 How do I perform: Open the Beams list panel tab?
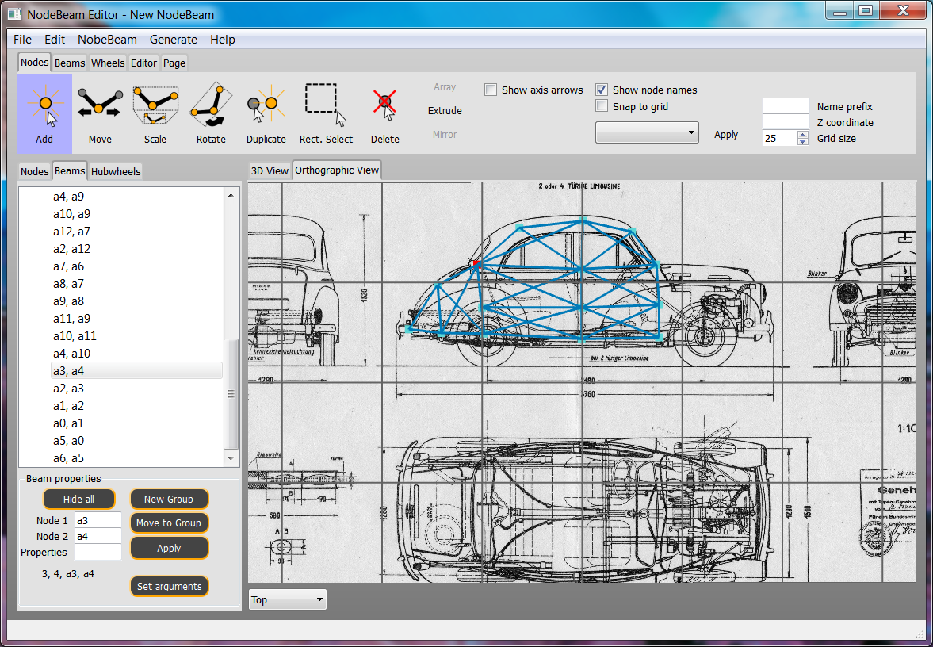coord(70,170)
